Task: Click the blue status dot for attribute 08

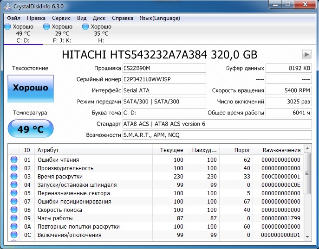Action: 14,210
